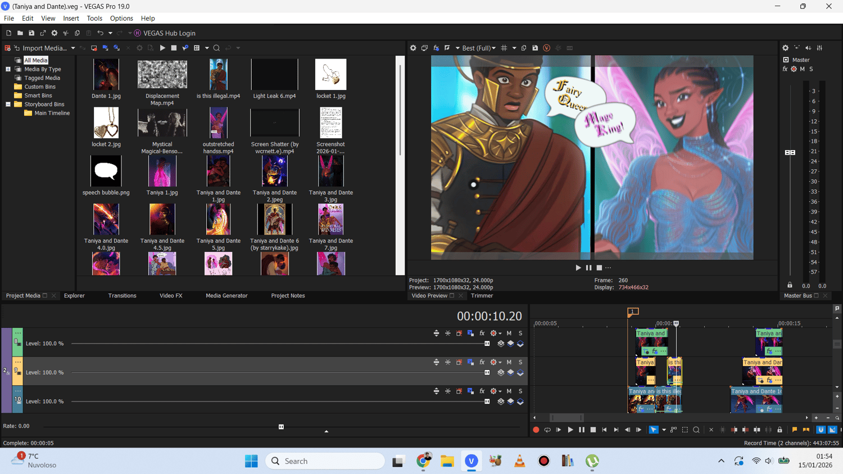
Task: Open Master Bus properties gear icon
Action: click(786, 48)
